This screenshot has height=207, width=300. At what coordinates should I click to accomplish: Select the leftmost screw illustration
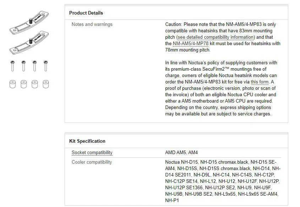tap(12, 66)
